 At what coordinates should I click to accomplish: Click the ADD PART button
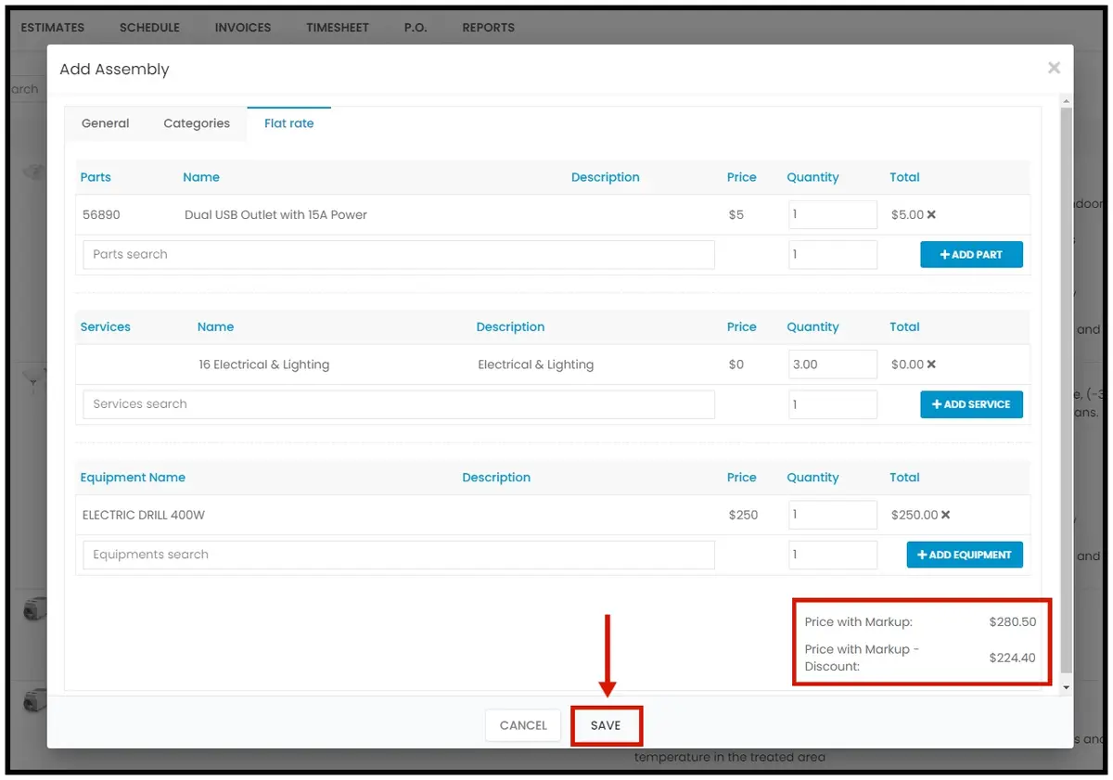[x=971, y=254]
